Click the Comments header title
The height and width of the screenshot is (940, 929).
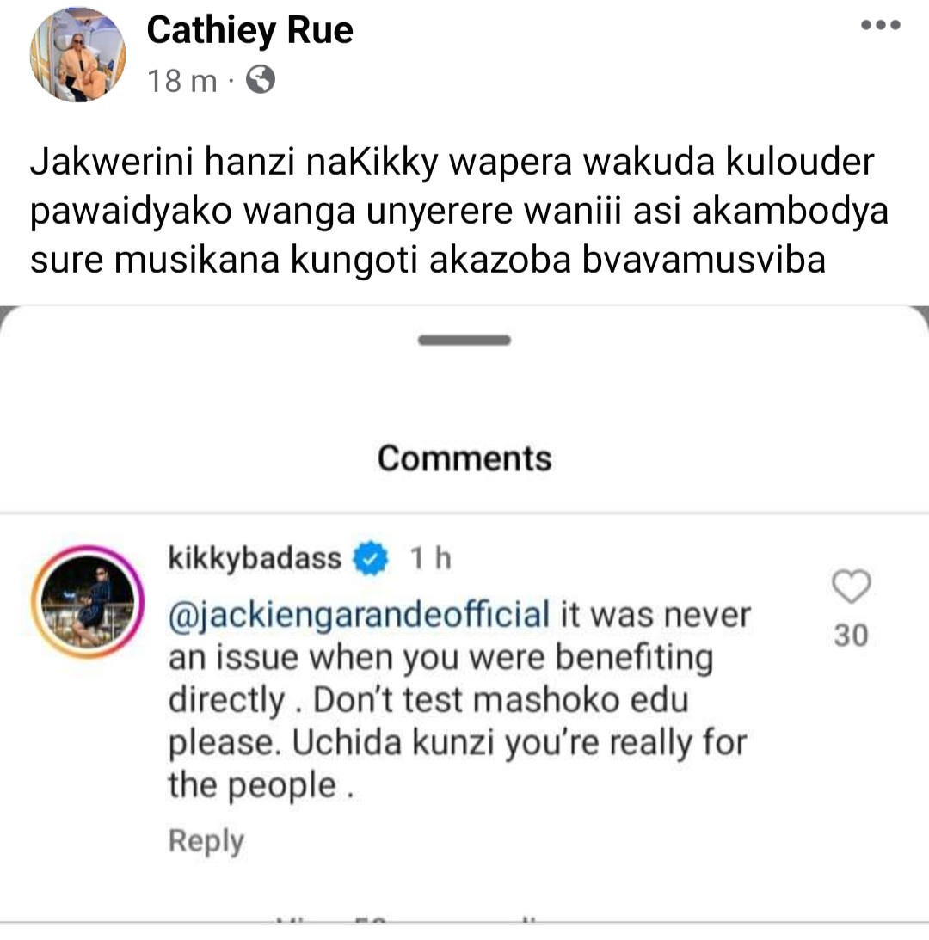point(464,458)
